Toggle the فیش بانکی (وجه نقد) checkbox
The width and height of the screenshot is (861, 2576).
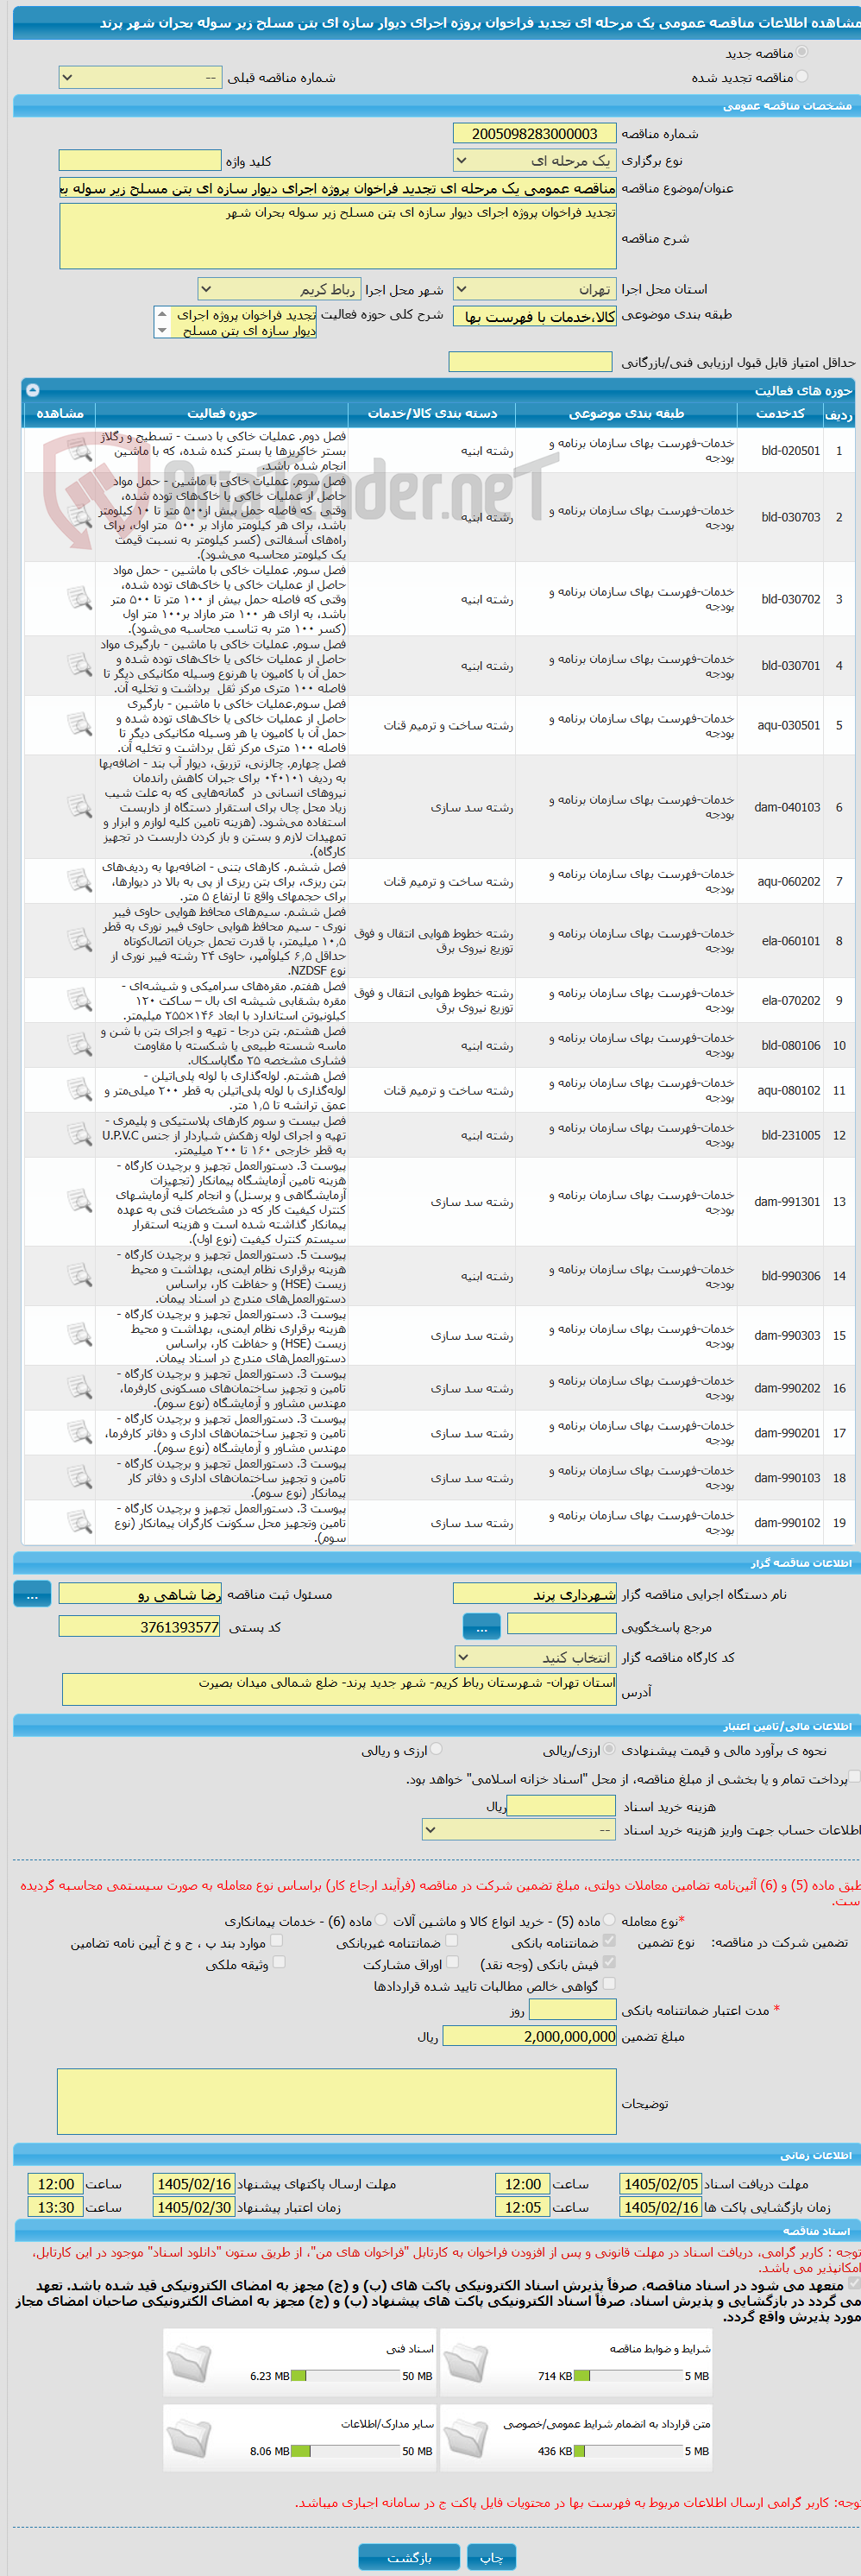pyautogui.click(x=609, y=1963)
